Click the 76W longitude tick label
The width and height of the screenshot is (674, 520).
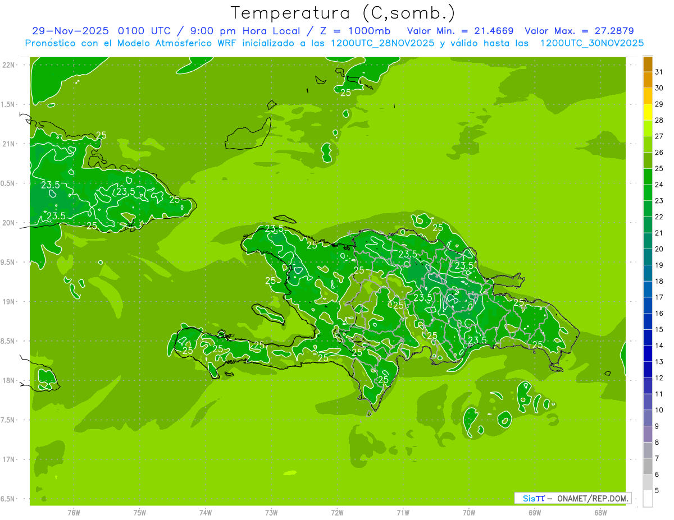click(74, 512)
